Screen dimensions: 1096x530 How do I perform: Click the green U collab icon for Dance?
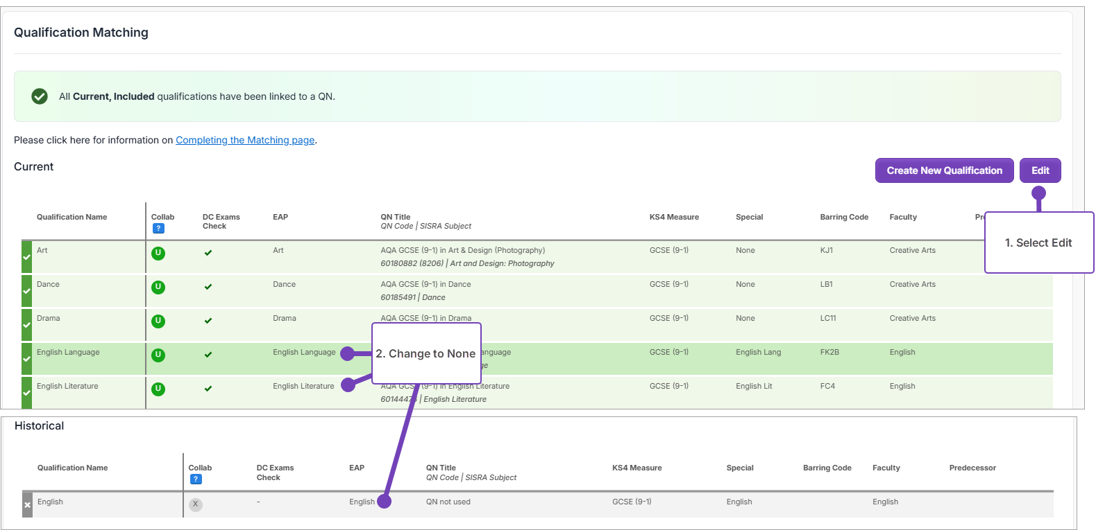click(x=158, y=288)
